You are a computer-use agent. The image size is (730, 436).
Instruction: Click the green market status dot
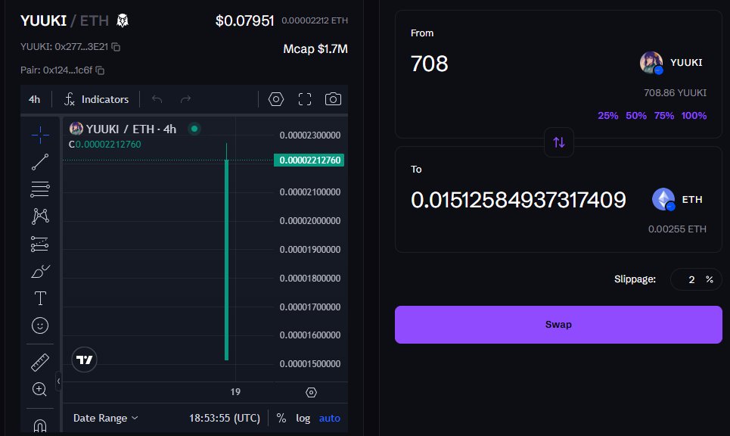194,129
